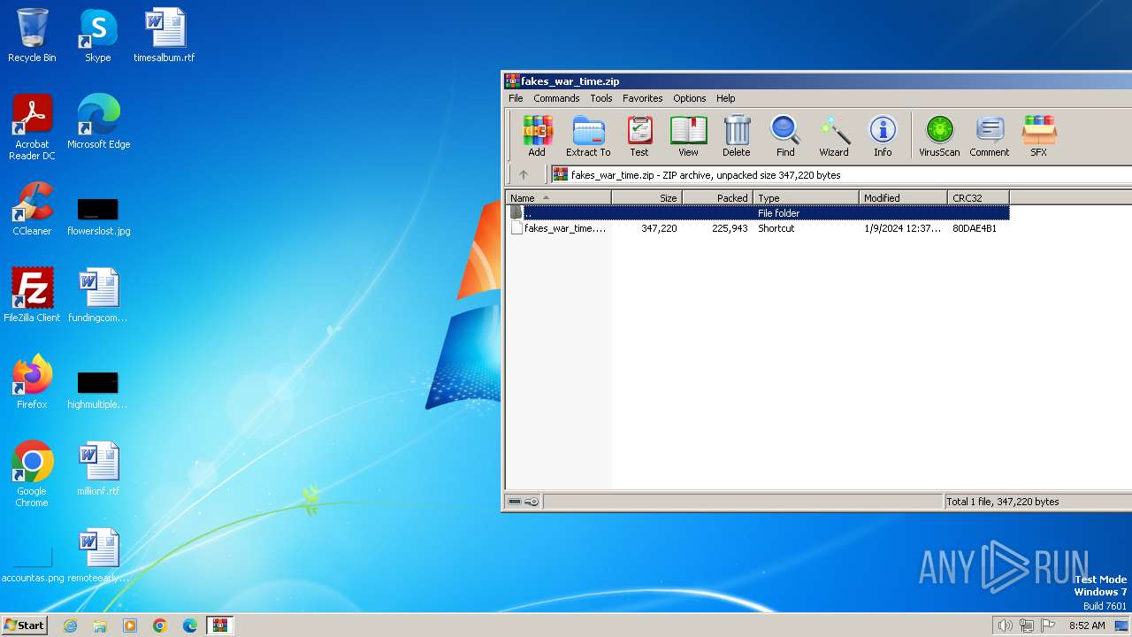Image resolution: width=1132 pixels, height=637 pixels.
Task: Click the CCleaner desktop shortcut
Action: click(32, 209)
